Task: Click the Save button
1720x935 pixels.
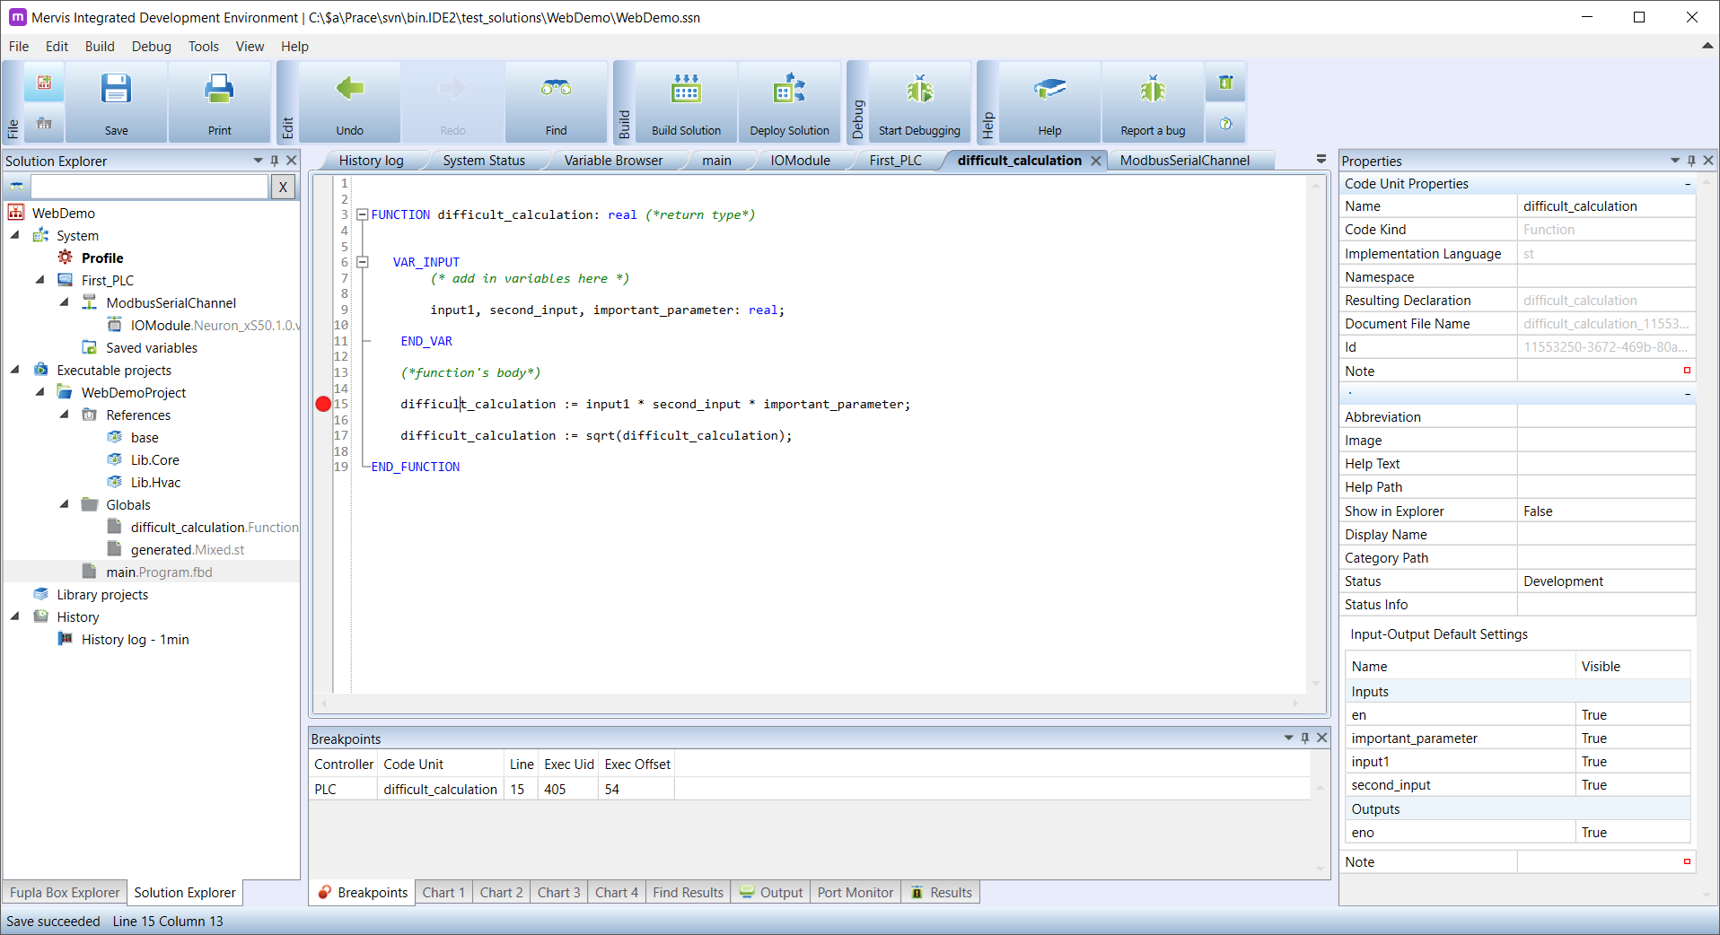Action: click(116, 99)
